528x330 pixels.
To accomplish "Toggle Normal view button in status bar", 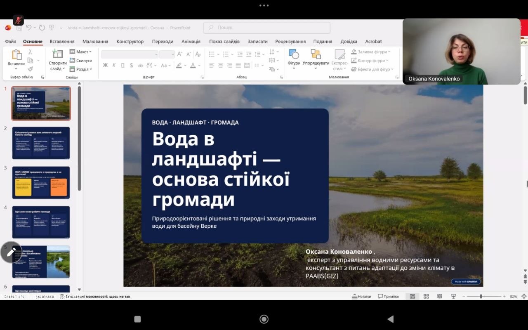I will click(x=412, y=296).
